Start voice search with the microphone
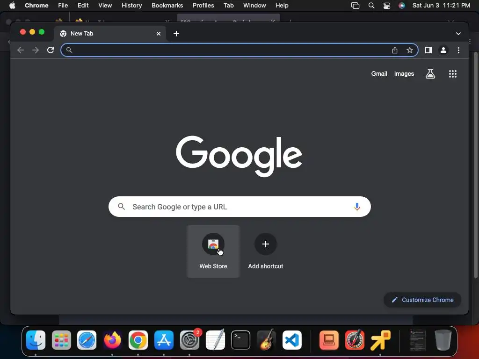 (x=356, y=207)
